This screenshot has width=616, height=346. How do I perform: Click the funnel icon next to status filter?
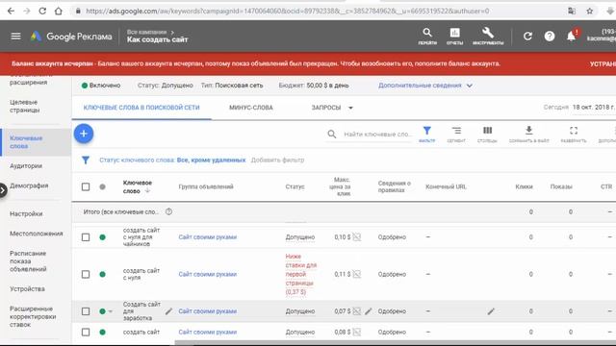86,161
